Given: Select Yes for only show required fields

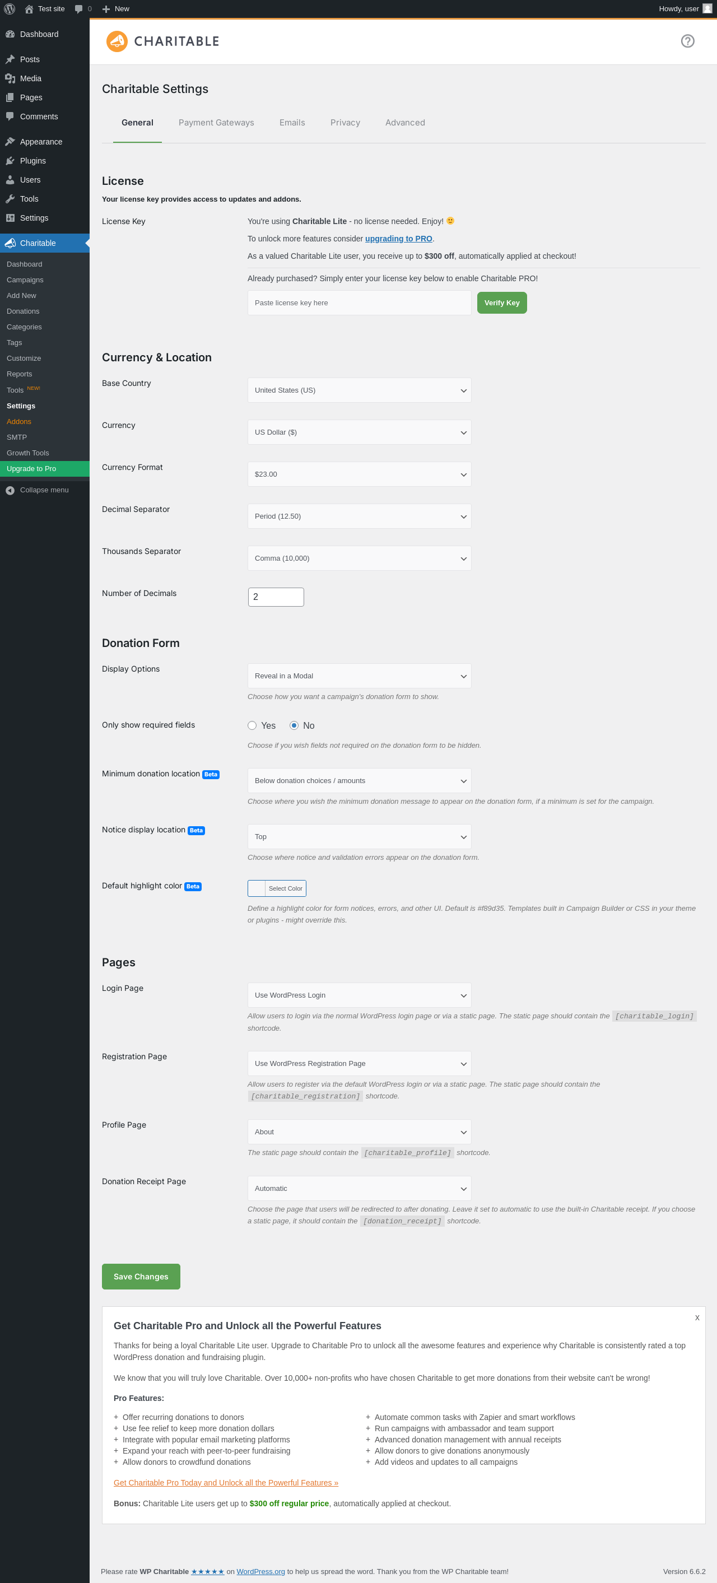Looking at the screenshot, I should [252, 726].
